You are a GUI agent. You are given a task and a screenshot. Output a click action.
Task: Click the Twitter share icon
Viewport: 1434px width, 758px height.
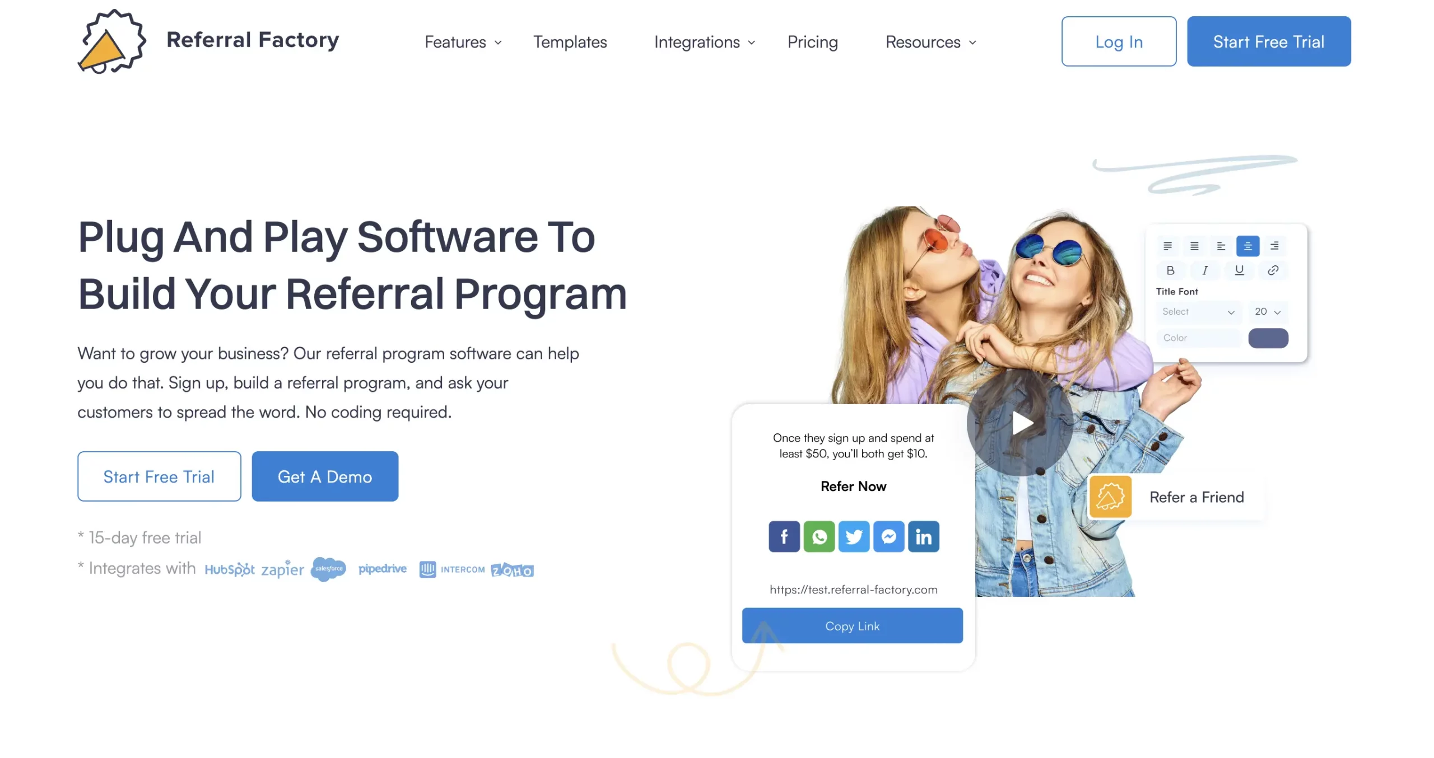pos(853,535)
